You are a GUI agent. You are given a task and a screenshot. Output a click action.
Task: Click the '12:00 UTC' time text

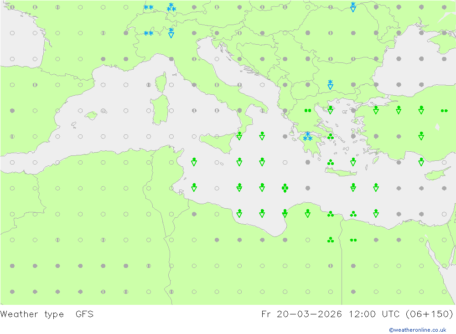tap(375, 314)
